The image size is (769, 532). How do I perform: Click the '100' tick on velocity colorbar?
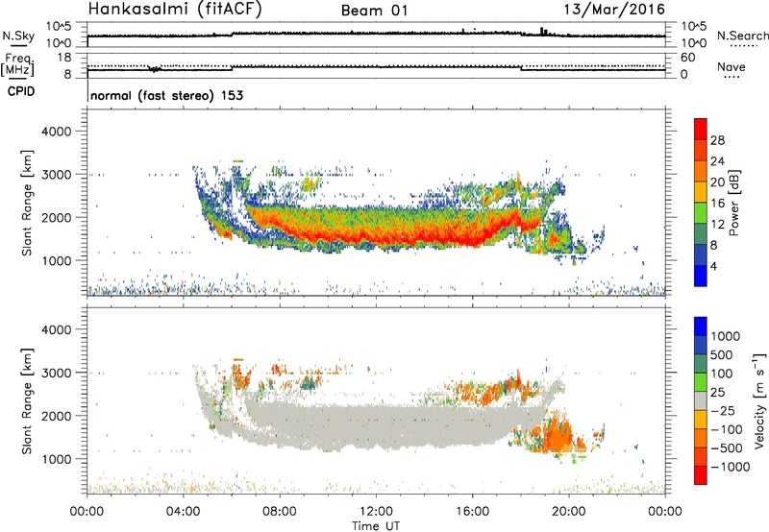[x=722, y=374]
